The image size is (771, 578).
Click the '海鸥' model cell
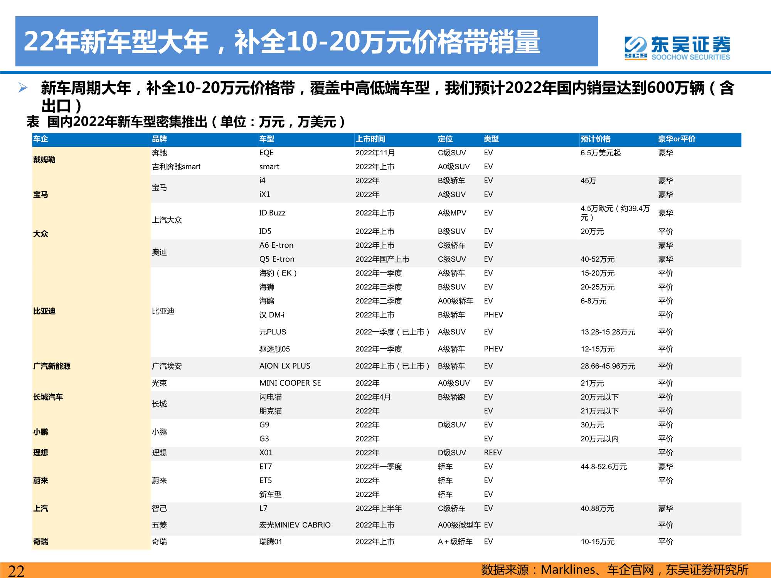(267, 301)
